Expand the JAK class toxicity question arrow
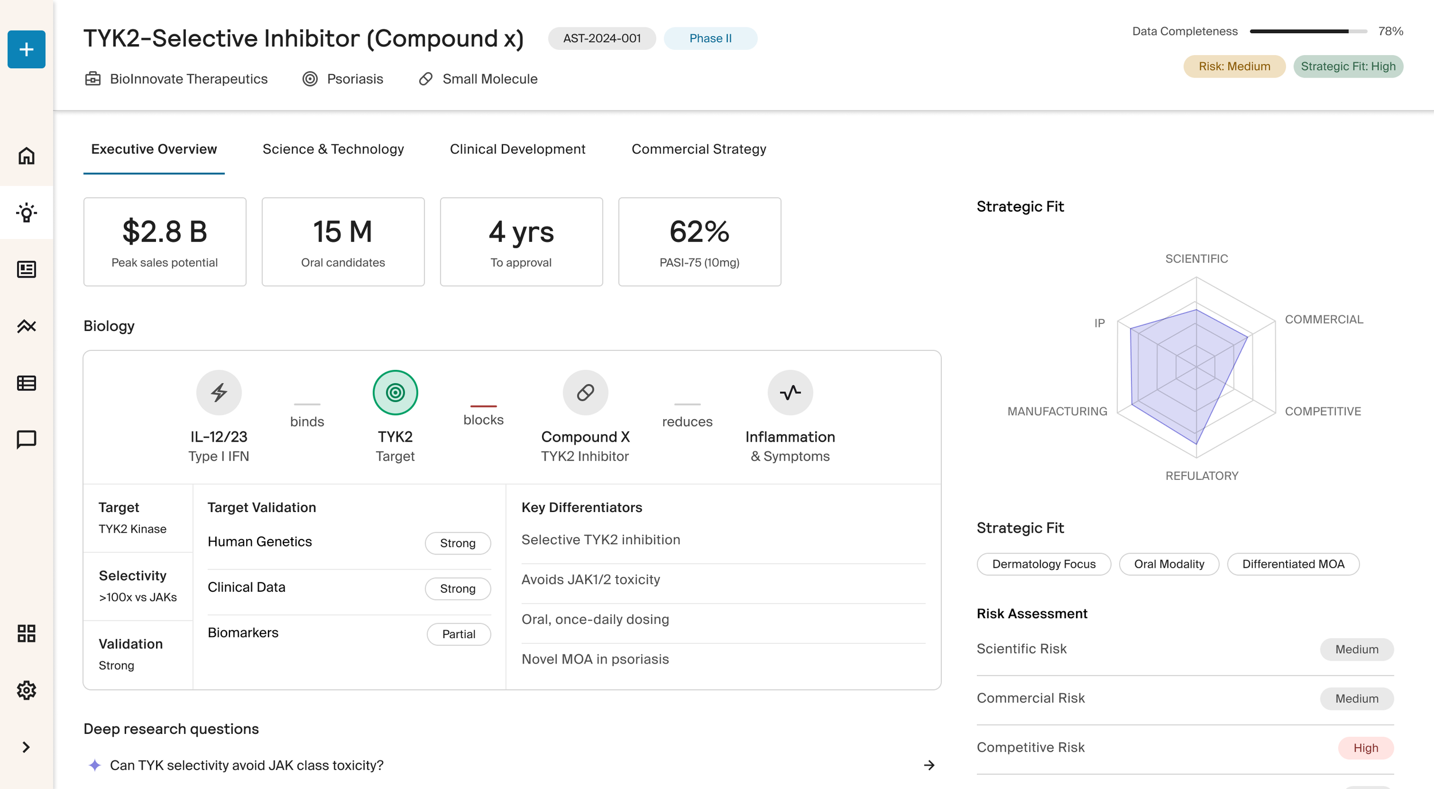 929,765
